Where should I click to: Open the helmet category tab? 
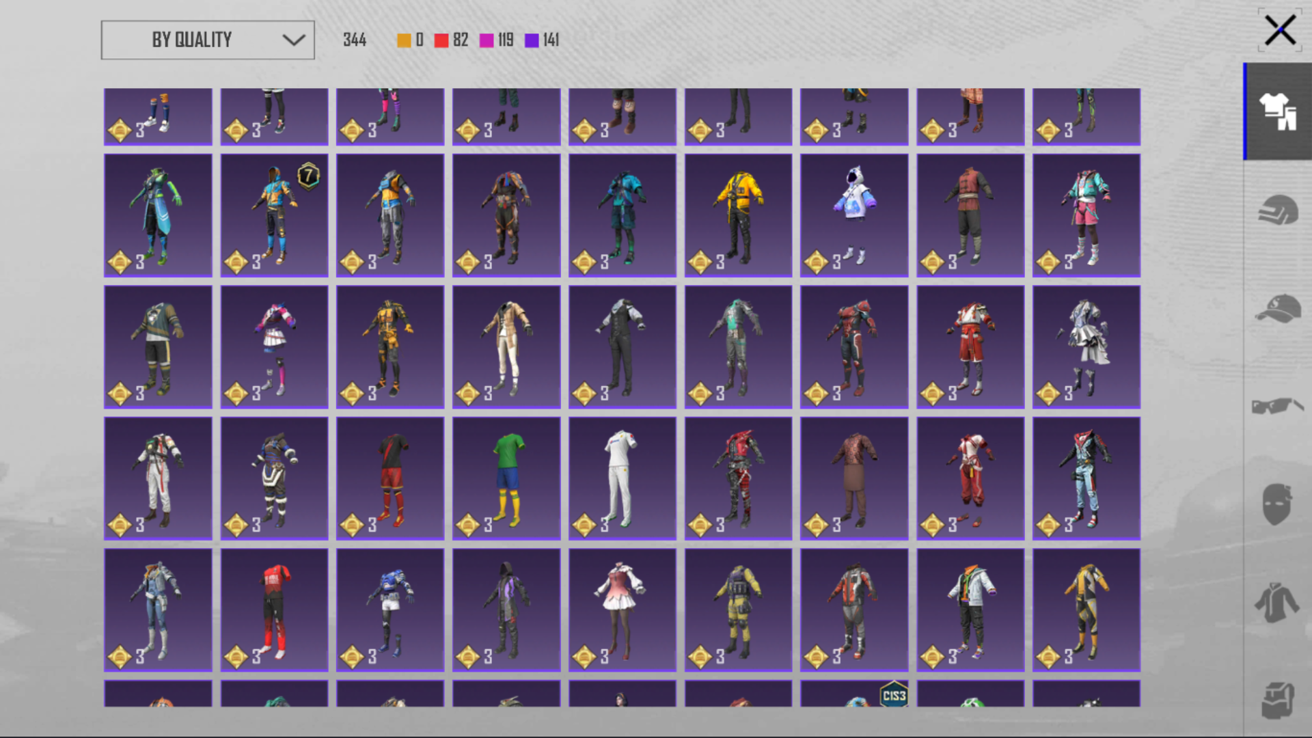pyautogui.click(x=1278, y=210)
